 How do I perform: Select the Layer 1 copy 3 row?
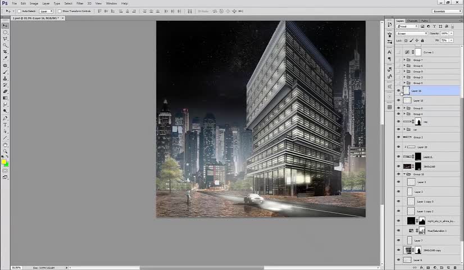[x=427, y=201]
